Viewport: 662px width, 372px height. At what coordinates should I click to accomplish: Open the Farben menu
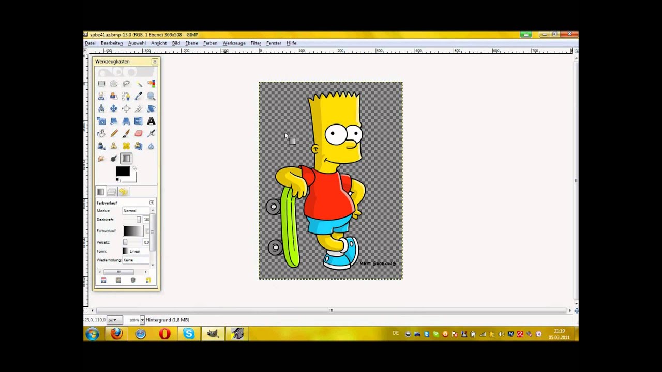210,43
